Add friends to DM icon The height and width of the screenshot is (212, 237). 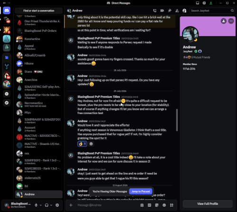pyautogui.click(x=177, y=10)
